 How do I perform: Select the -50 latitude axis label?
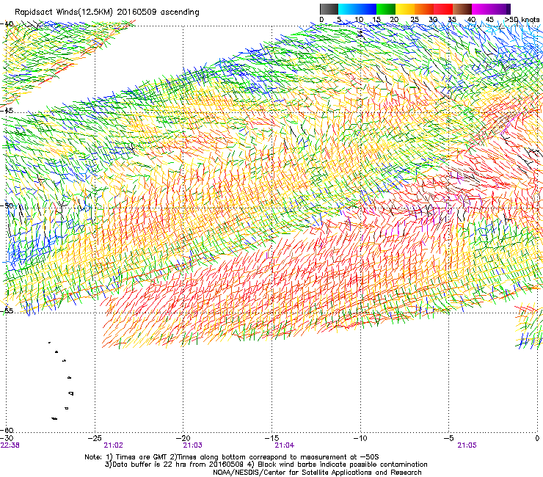pyautogui.click(x=7, y=205)
